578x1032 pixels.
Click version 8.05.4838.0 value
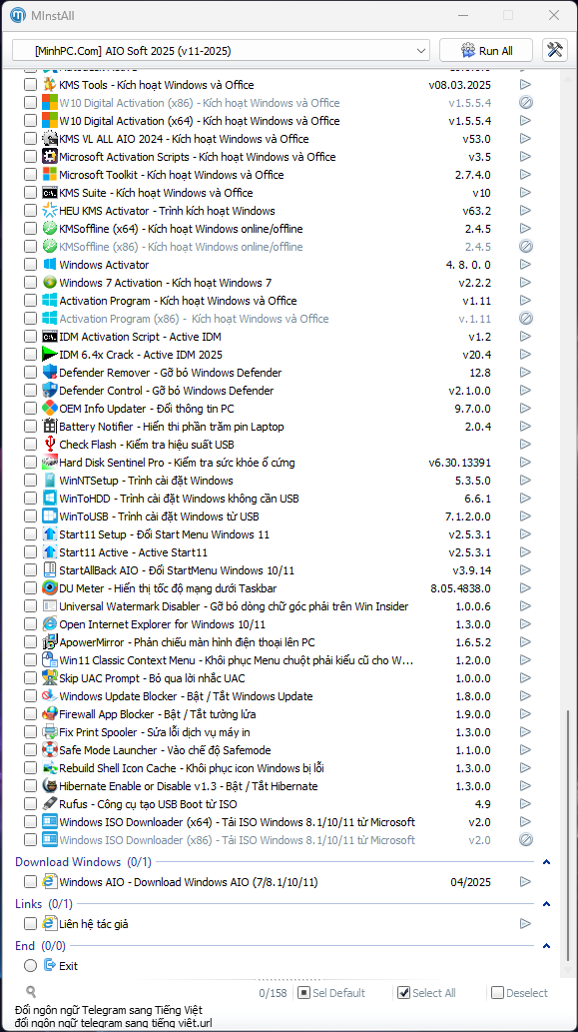pos(460,588)
